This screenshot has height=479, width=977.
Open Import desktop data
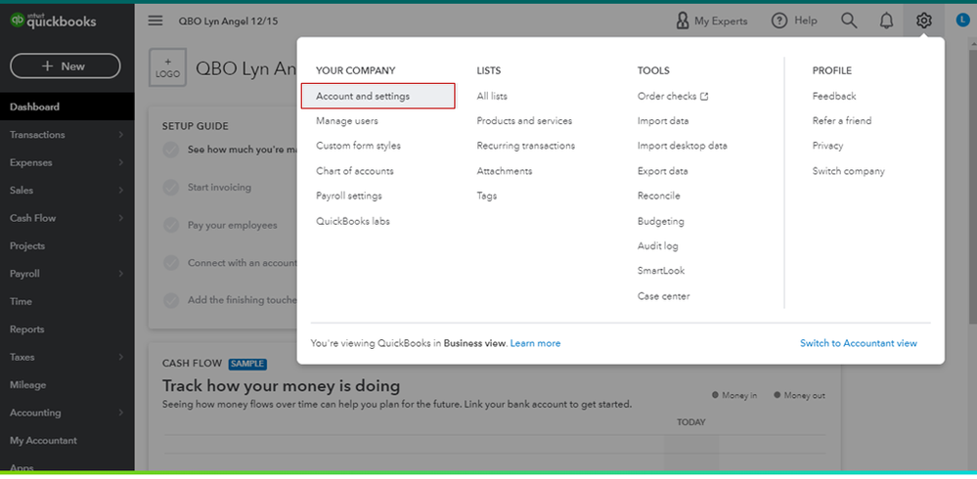(x=683, y=146)
